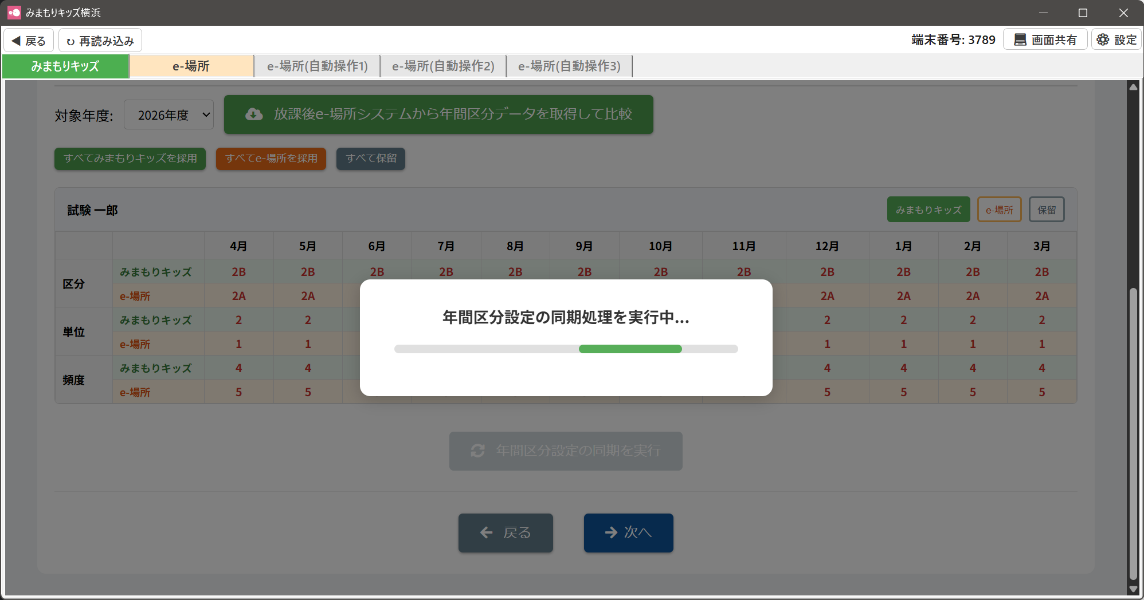
Task: Open screen sharing via the 画面共有 icon
Action: [x=1020, y=40]
